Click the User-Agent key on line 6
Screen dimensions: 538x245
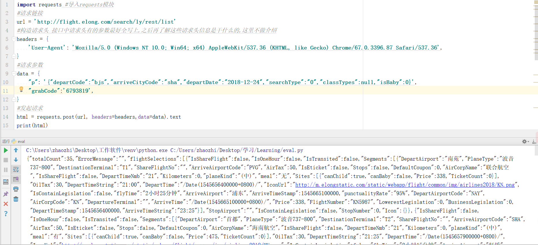pos(47,48)
